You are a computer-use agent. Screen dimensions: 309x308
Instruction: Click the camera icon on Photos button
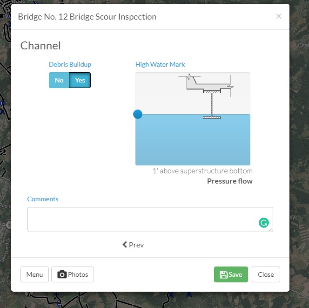62,274
